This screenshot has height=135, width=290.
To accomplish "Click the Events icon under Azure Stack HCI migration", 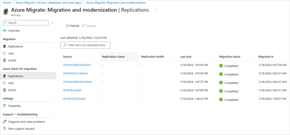I will tap(5, 90).
